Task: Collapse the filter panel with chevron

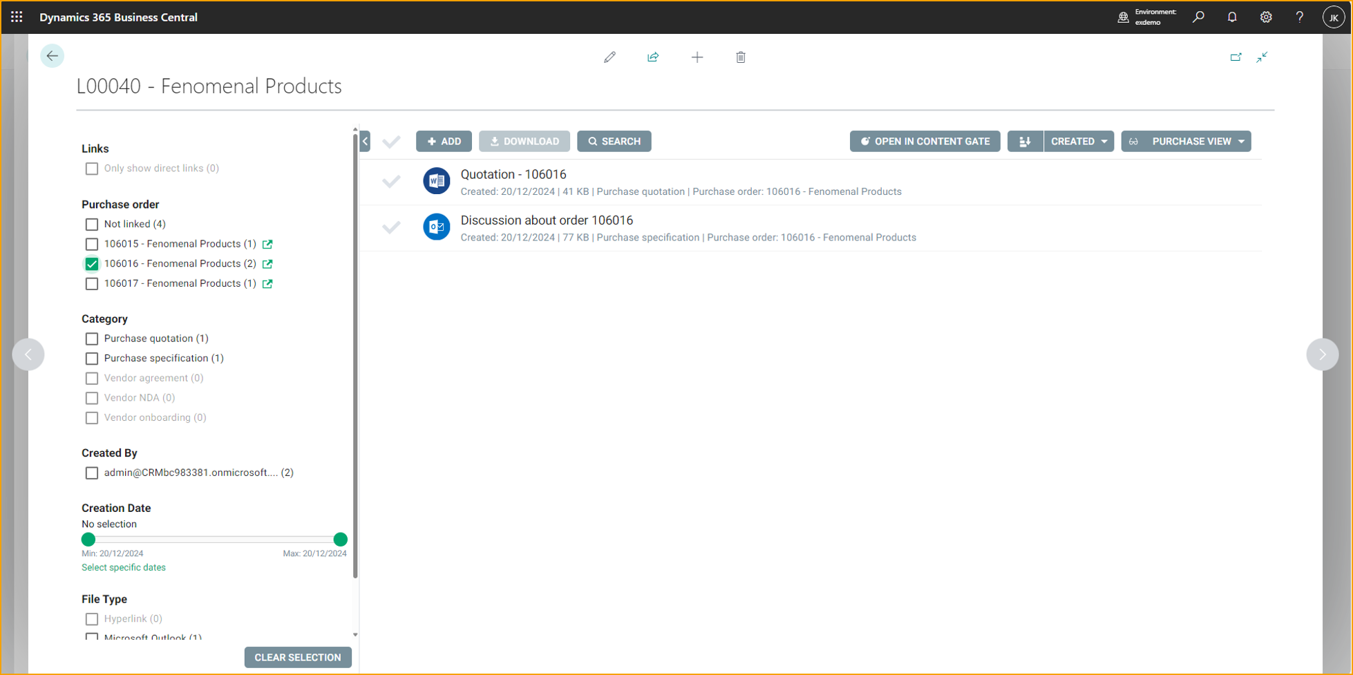Action: pyautogui.click(x=365, y=142)
